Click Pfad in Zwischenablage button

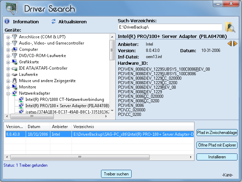217,133
